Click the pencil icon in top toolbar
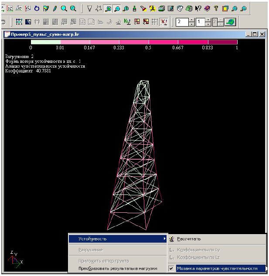The image size is (269, 276). click(55, 8)
